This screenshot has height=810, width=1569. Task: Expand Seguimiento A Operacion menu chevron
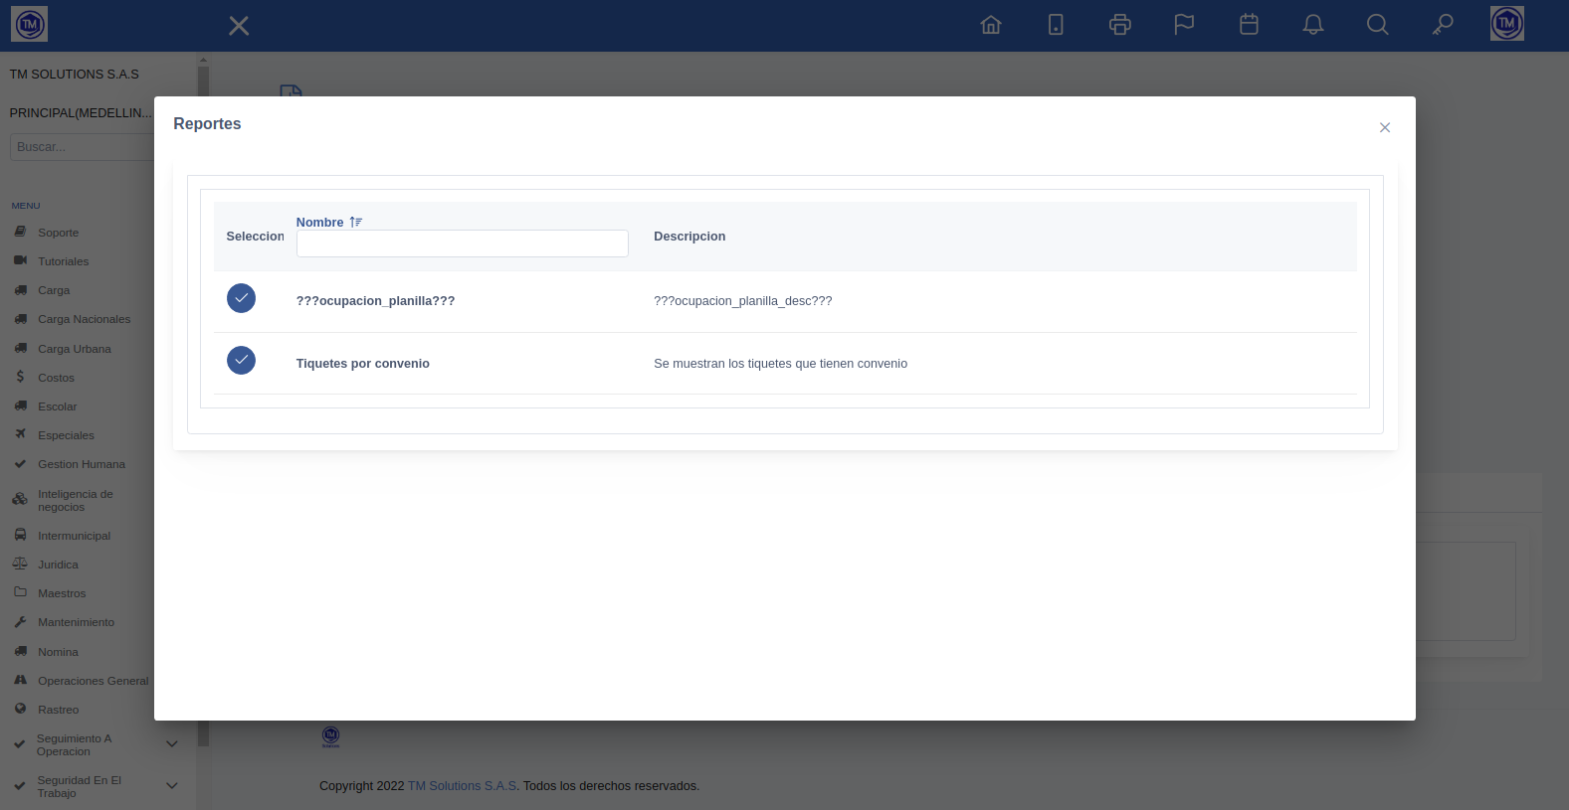tap(171, 744)
